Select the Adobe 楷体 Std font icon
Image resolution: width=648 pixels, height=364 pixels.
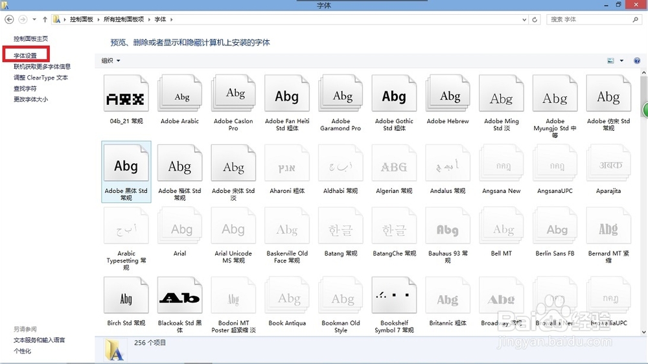179,163
